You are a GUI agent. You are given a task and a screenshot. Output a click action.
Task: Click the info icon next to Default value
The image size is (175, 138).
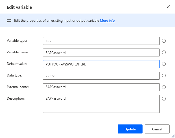164,64
